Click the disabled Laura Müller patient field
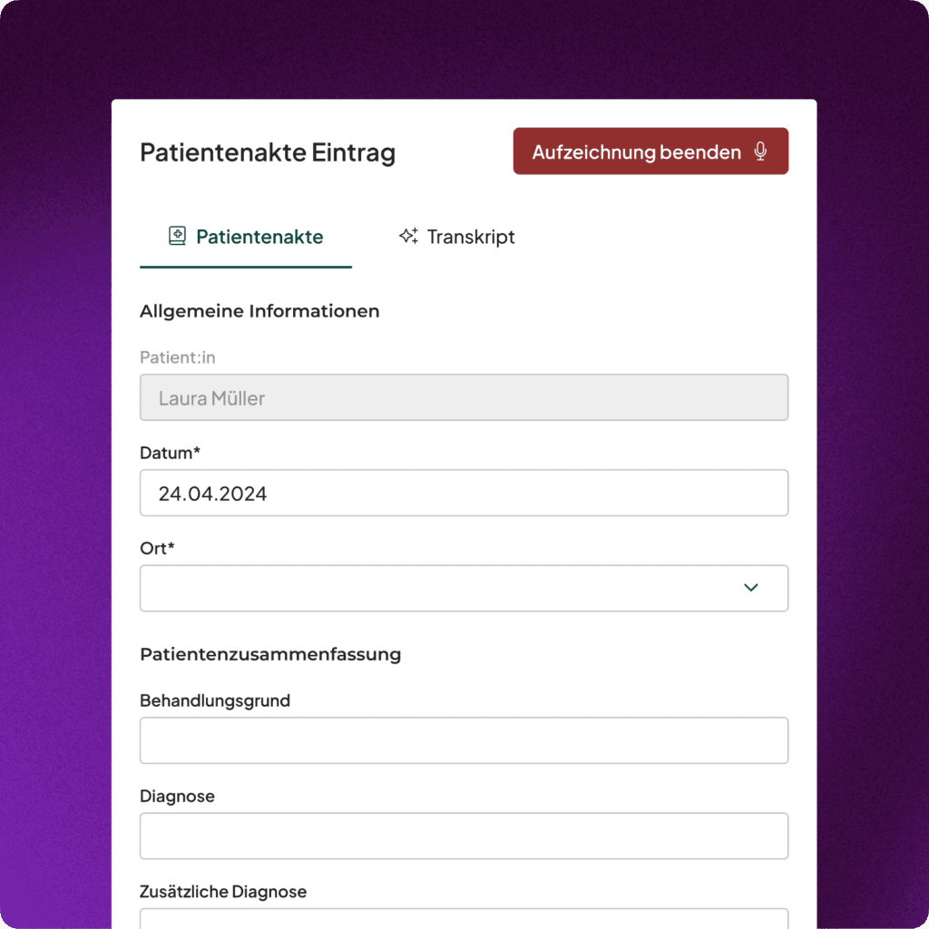This screenshot has height=929, width=929. pos(464,398)
